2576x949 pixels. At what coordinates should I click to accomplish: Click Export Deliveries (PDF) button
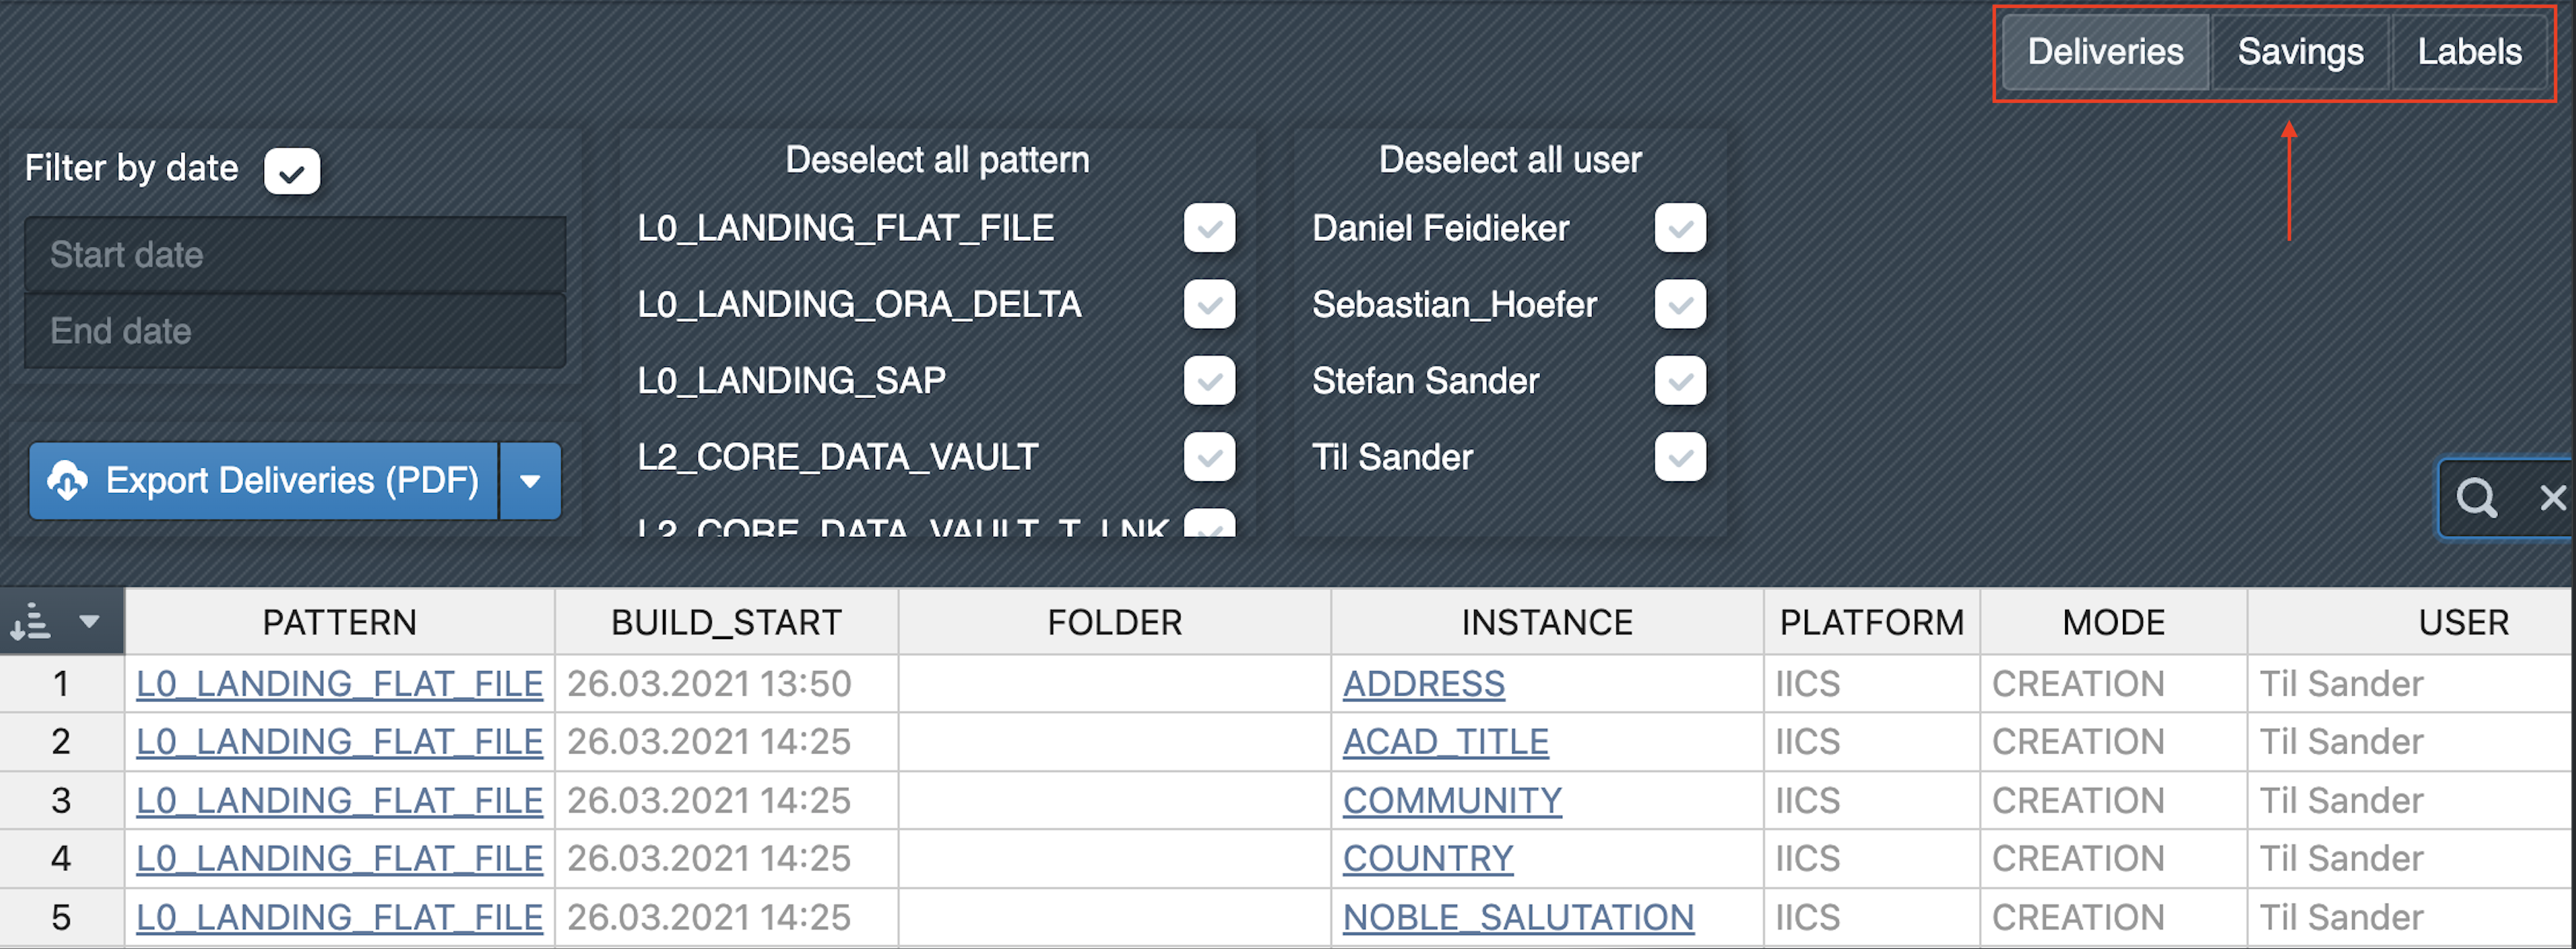tap(290, 481)
